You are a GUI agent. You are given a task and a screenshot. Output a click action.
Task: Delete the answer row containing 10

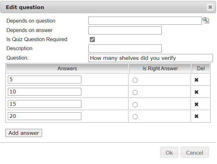point(197,92)
